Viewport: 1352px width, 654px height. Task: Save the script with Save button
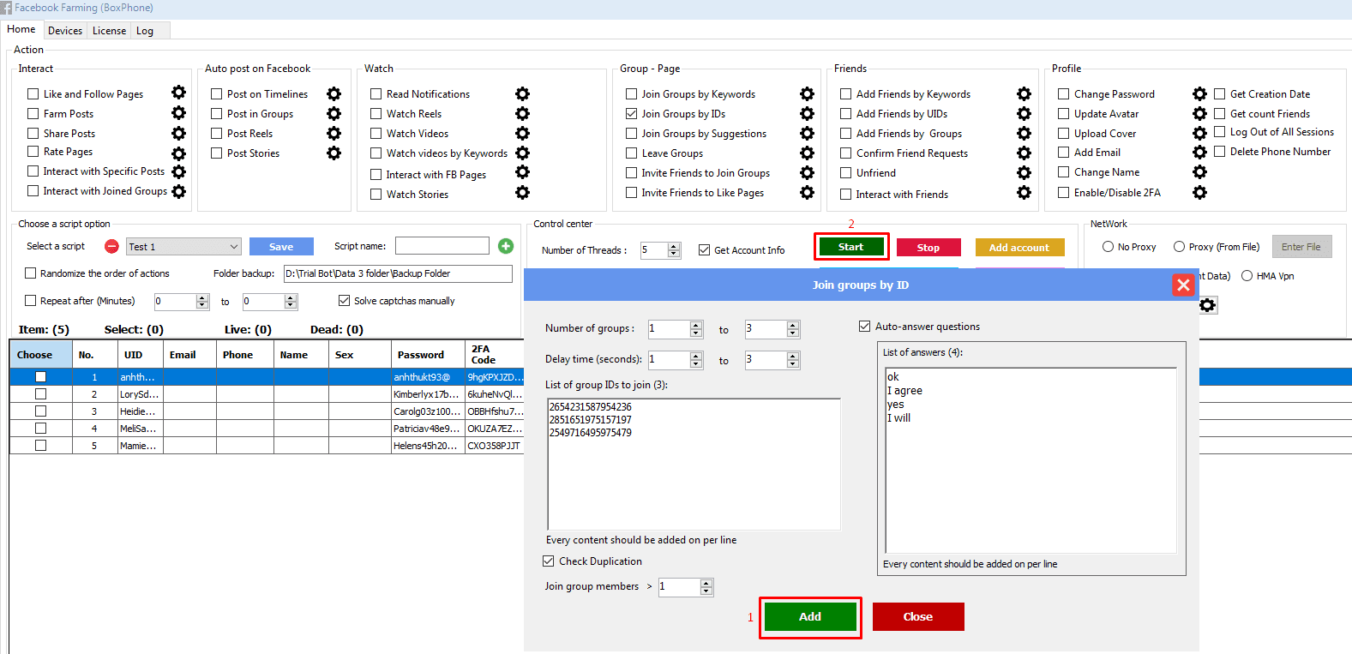(x=281, y=246)
